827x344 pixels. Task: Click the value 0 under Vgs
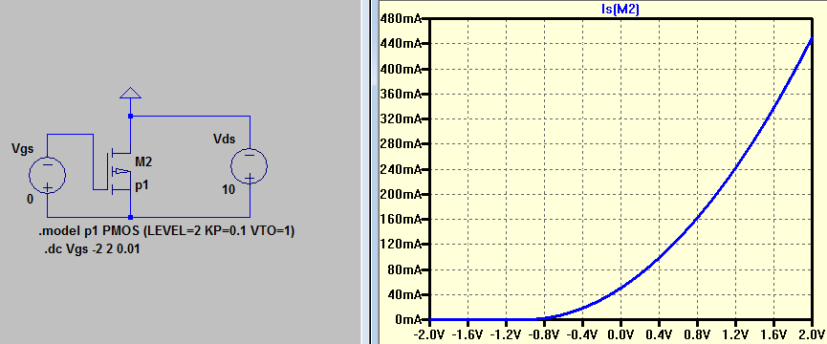[x=30, y=199]
